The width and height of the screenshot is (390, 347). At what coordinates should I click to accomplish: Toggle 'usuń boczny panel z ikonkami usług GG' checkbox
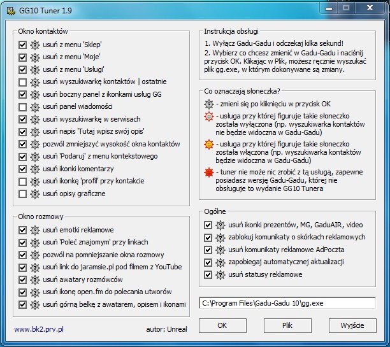(22, 94)
